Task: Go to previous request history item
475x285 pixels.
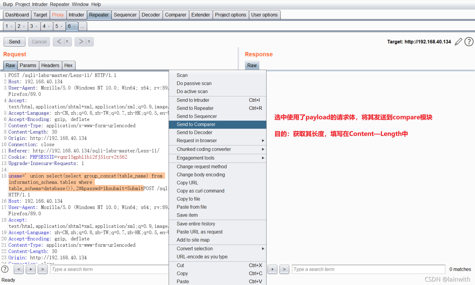Action: 59,41
